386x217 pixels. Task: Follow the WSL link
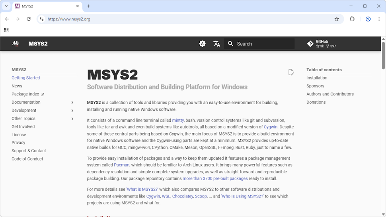pyautogui.click(x=166, y=196)
